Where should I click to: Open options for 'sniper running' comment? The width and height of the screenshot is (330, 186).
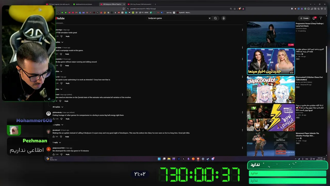pyautogui.click(x=242, y=59)
